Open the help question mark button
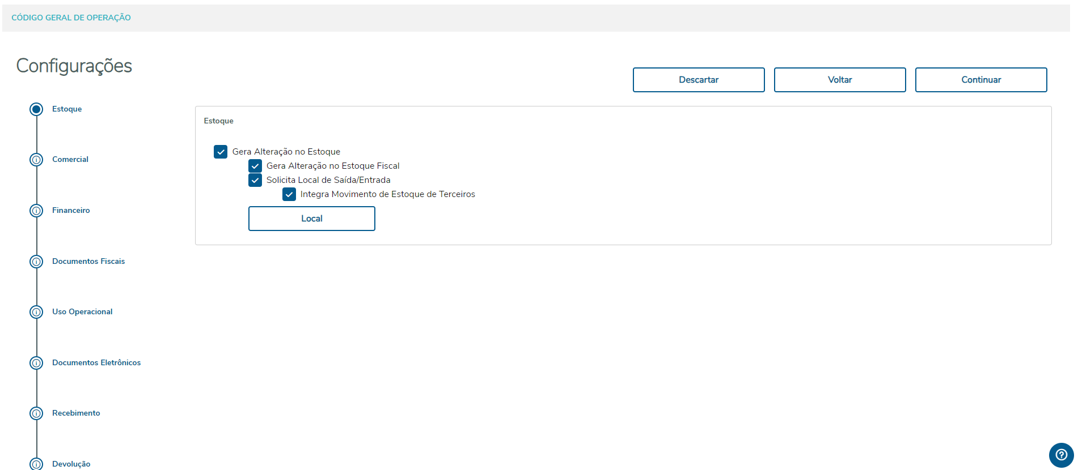Image resolution: width=1078 pixels, height=470 pixels. tap(1061, 455)
